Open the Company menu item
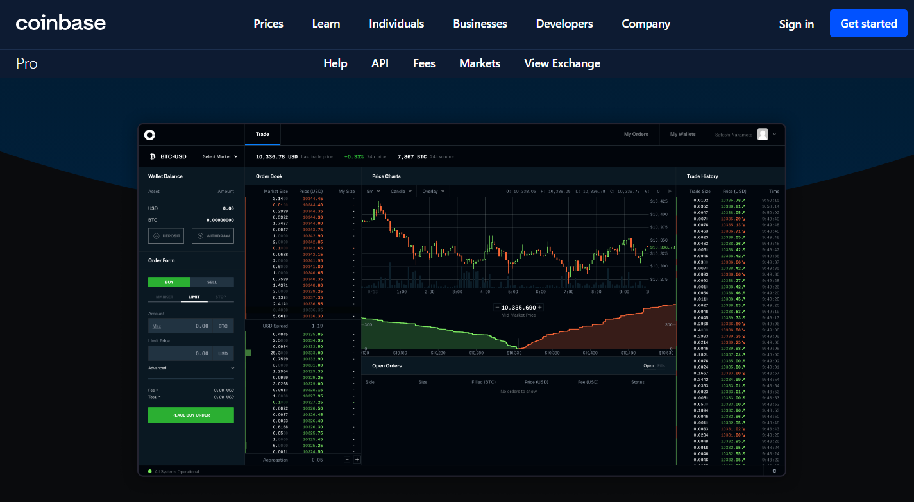This screenshot has width=914, height=502. tap(646, 24)
